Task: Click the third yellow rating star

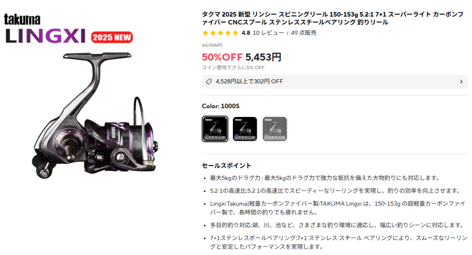Action: (x=220, y=33)
